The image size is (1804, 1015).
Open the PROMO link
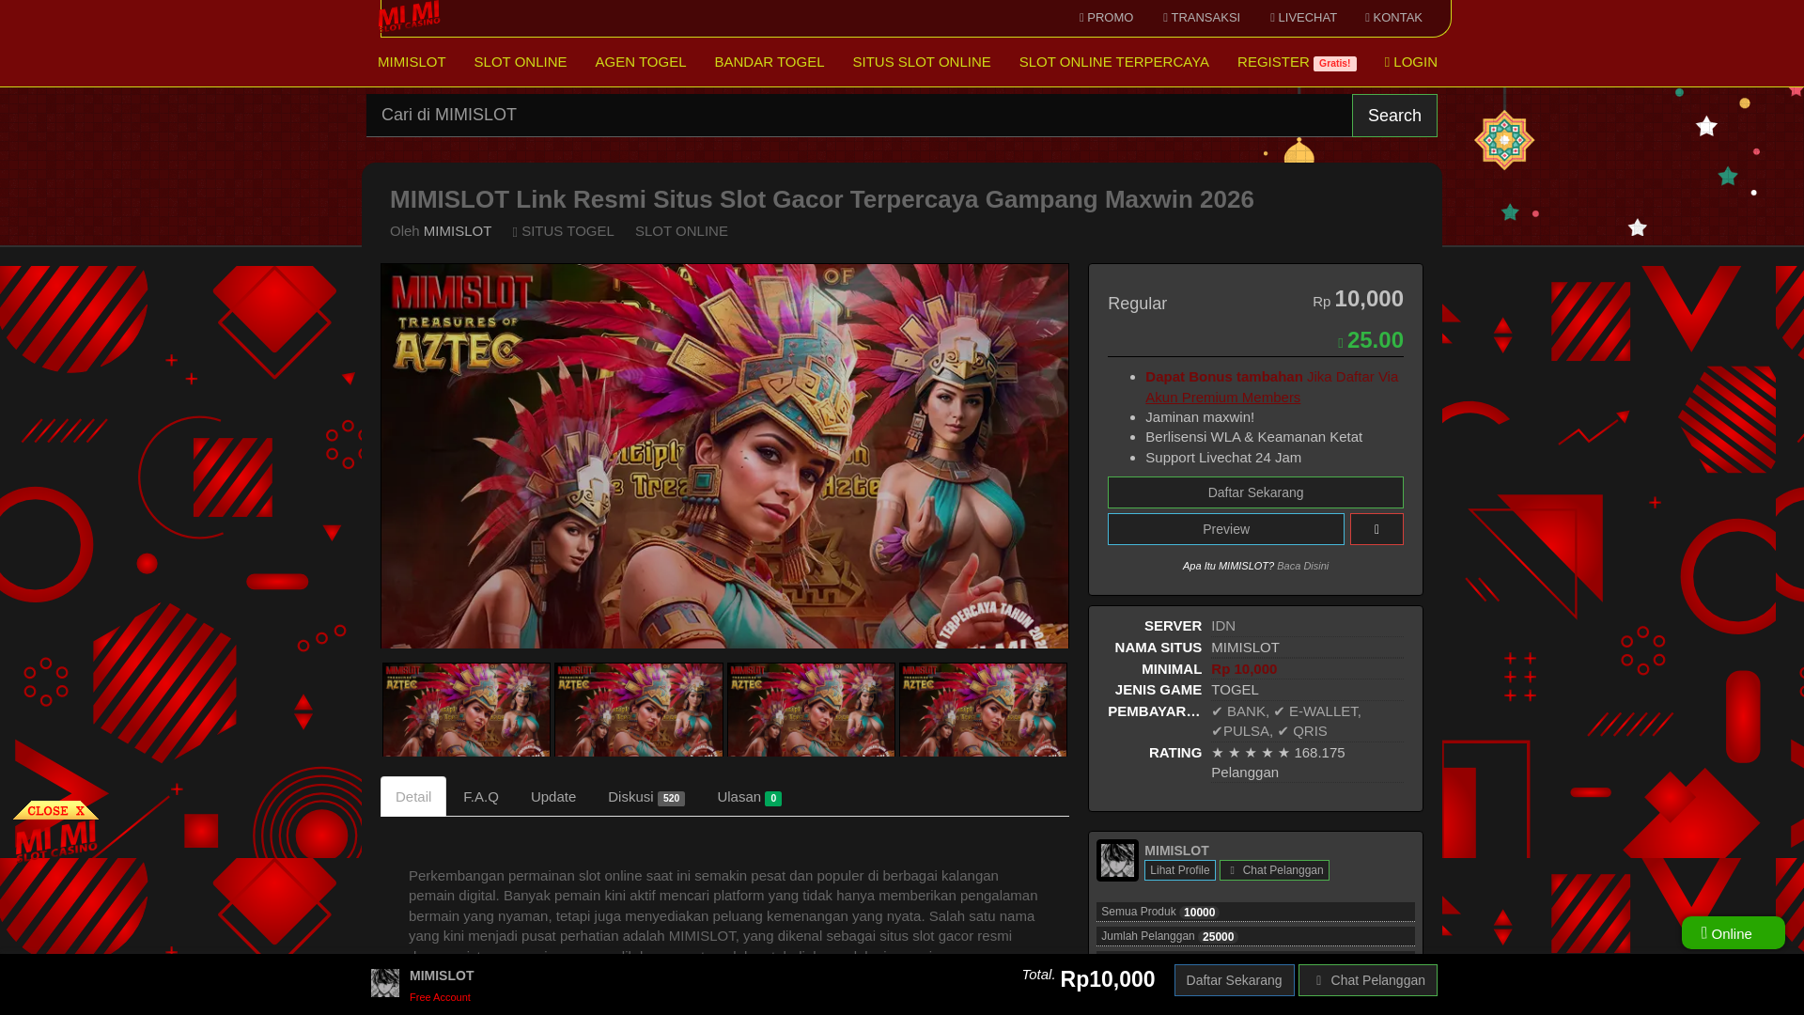pos(1106,18)
